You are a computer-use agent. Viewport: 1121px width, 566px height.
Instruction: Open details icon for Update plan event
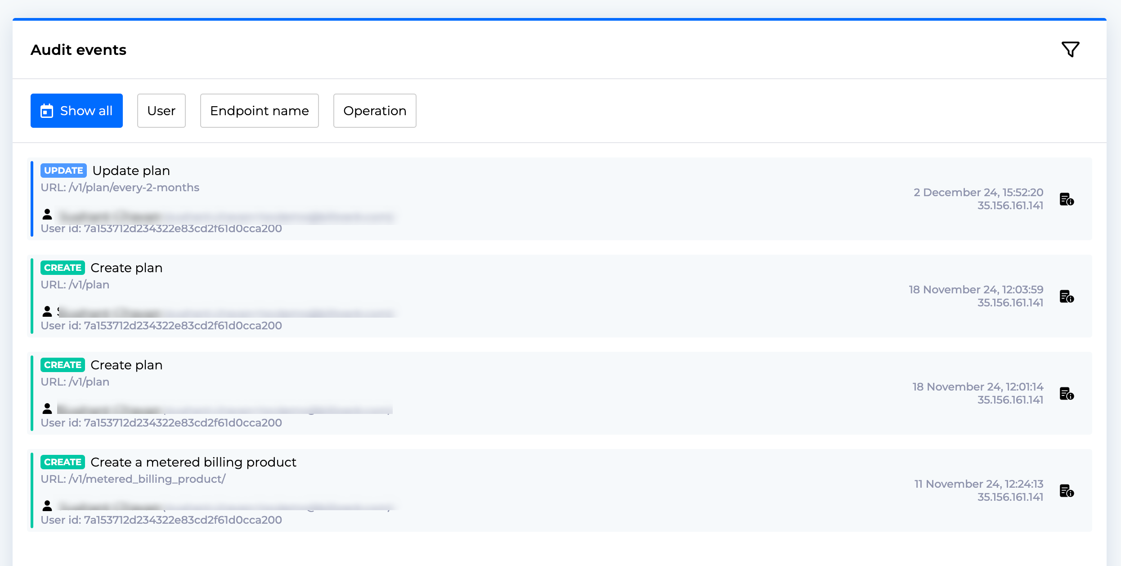click(1067, 199)
